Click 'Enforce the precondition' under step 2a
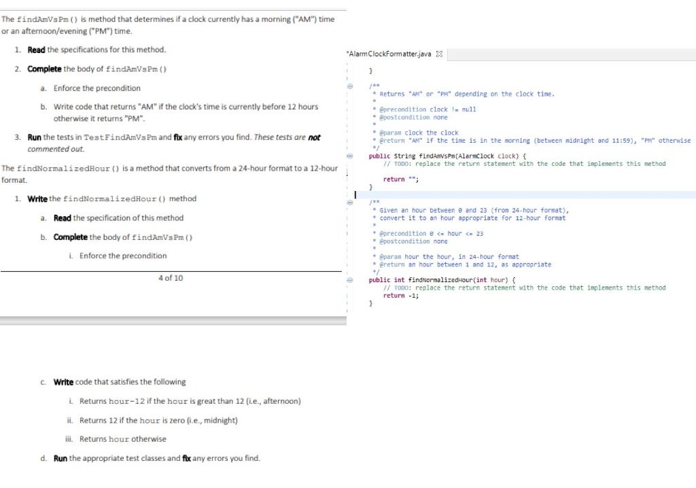This screenshot has width=696, height=488. click(97, 88)
